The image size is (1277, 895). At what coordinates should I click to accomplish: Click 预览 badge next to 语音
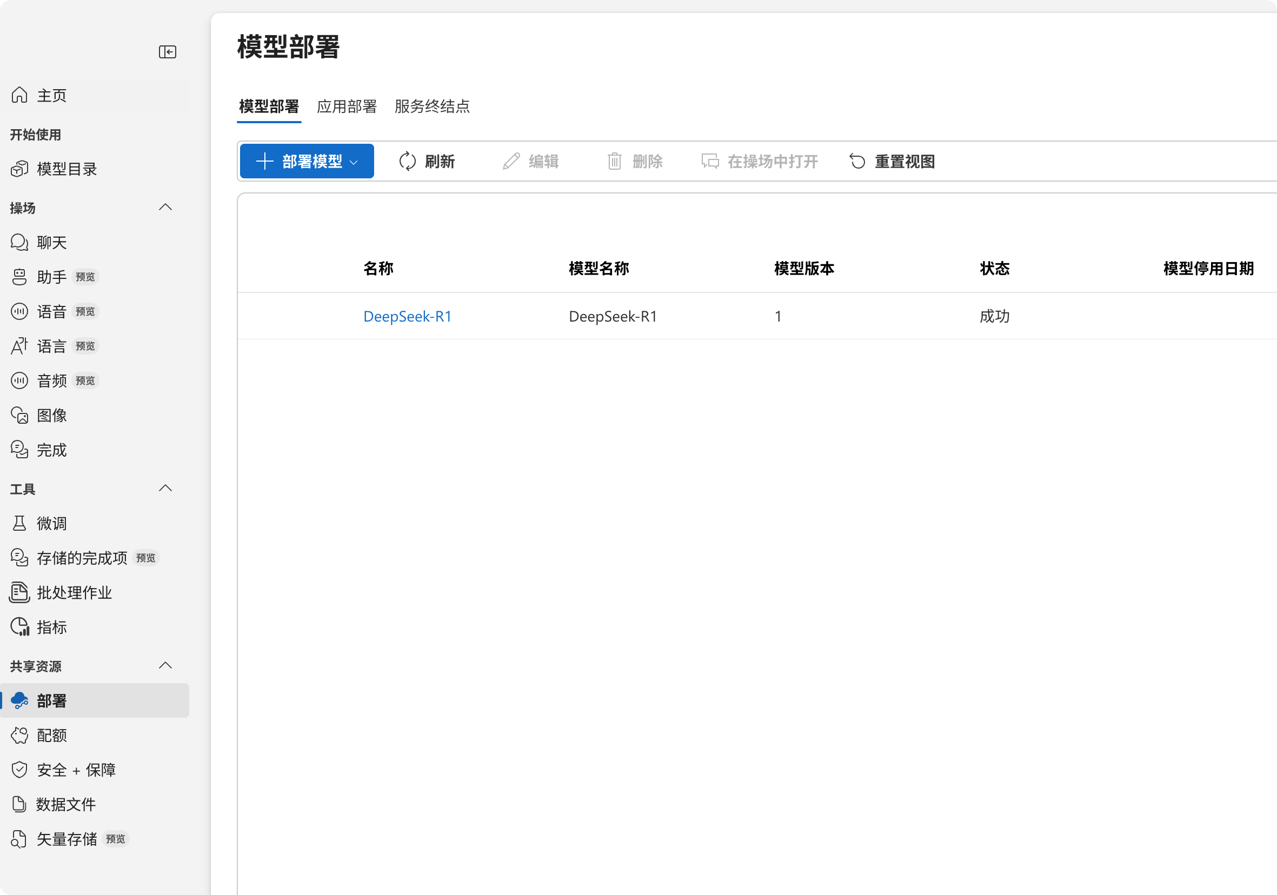click(x=85, y=311)
